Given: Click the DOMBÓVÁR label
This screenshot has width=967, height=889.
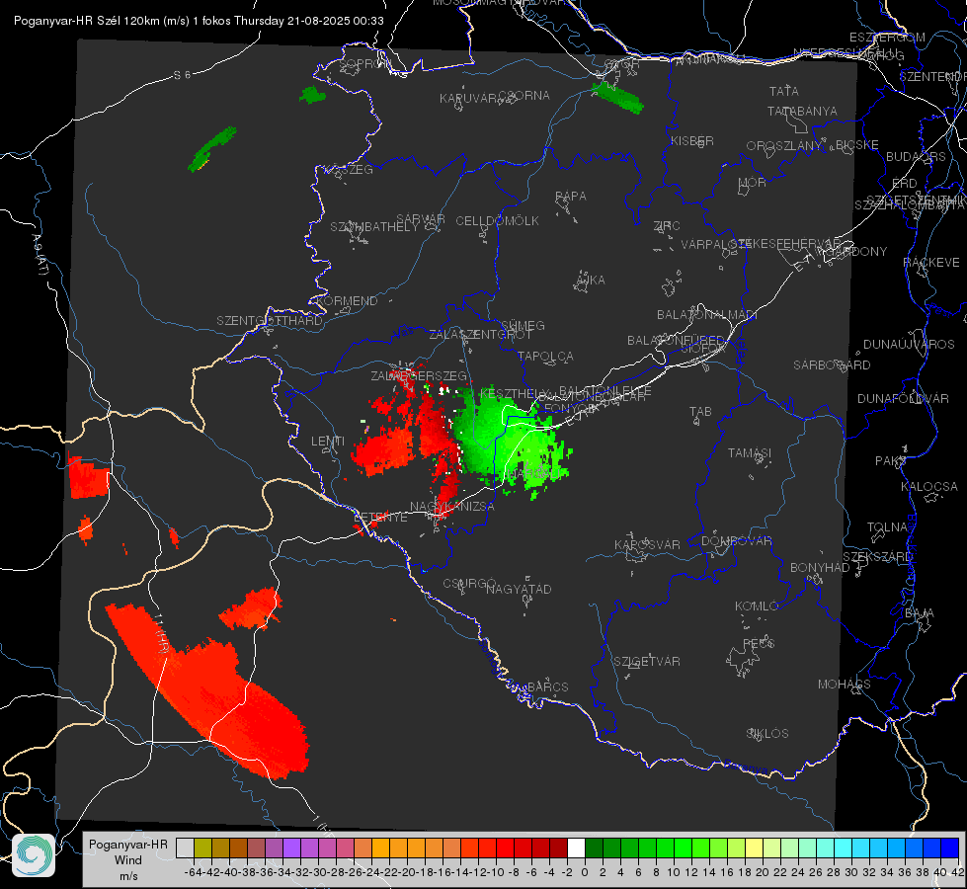Looking at the screenshot, I should 736,541.
